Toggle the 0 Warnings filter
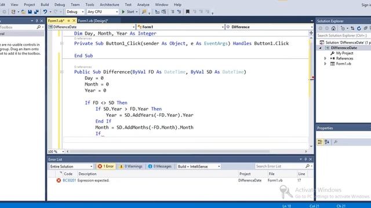Viewport: 371px width, 208px height. pos(131,166)
